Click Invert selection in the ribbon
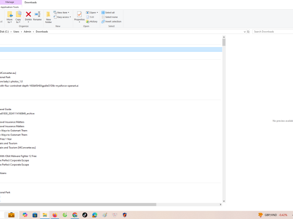The width and height of the screenshot is (293, 219). click(x=111, y=22)
